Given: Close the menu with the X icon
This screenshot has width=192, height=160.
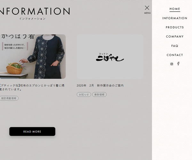Looking at the screenshot, I should pyautogui.click(x=147, y=8).
